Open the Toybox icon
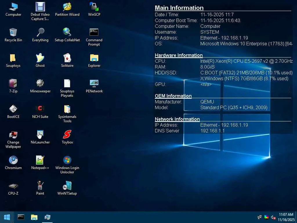297x223 pixels. click(x=67, y=137)
